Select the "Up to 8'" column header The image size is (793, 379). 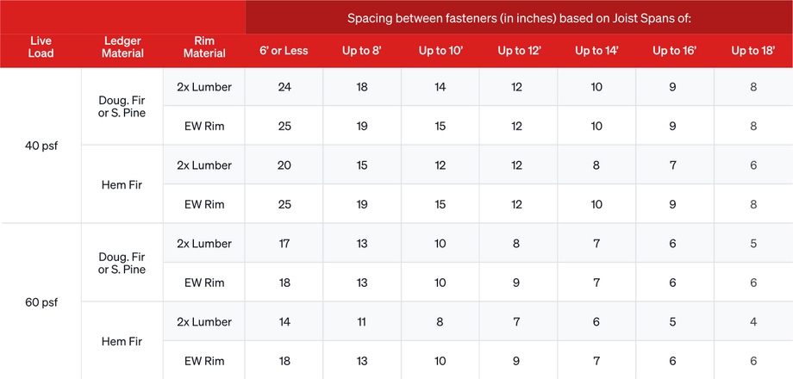pos(362,51)
